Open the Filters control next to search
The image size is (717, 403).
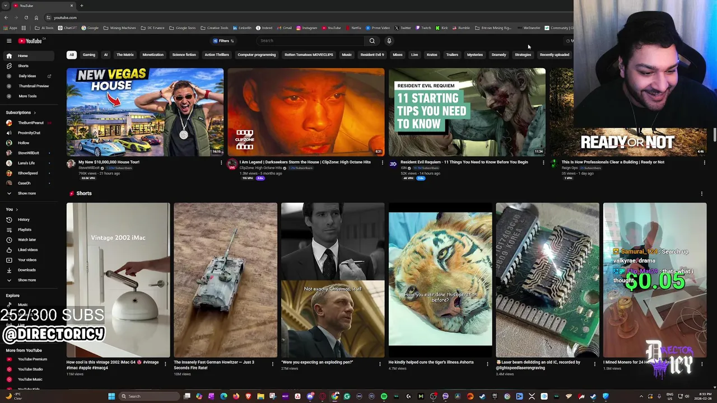coord(224,41)
